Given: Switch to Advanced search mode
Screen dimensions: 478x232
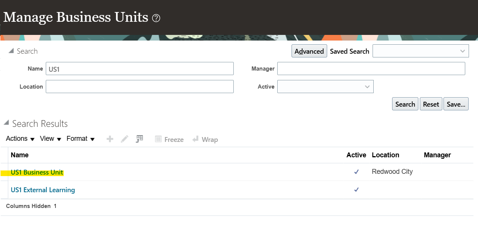Looking at the screenshot, I should 309,51.
